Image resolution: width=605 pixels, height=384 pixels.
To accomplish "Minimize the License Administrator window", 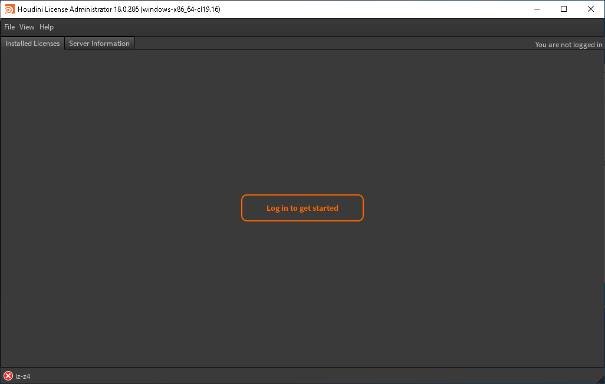I will 537,9.
